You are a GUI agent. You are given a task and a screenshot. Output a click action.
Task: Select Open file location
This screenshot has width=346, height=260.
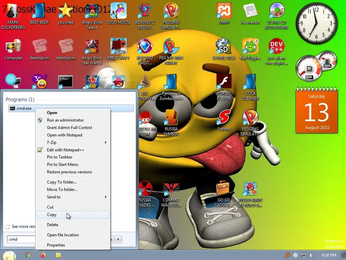pos(73,235)
